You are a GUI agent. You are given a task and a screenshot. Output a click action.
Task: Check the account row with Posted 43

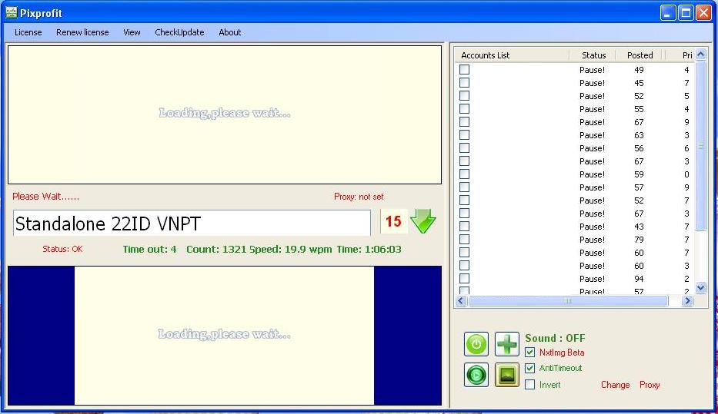[x=464, y=226]
